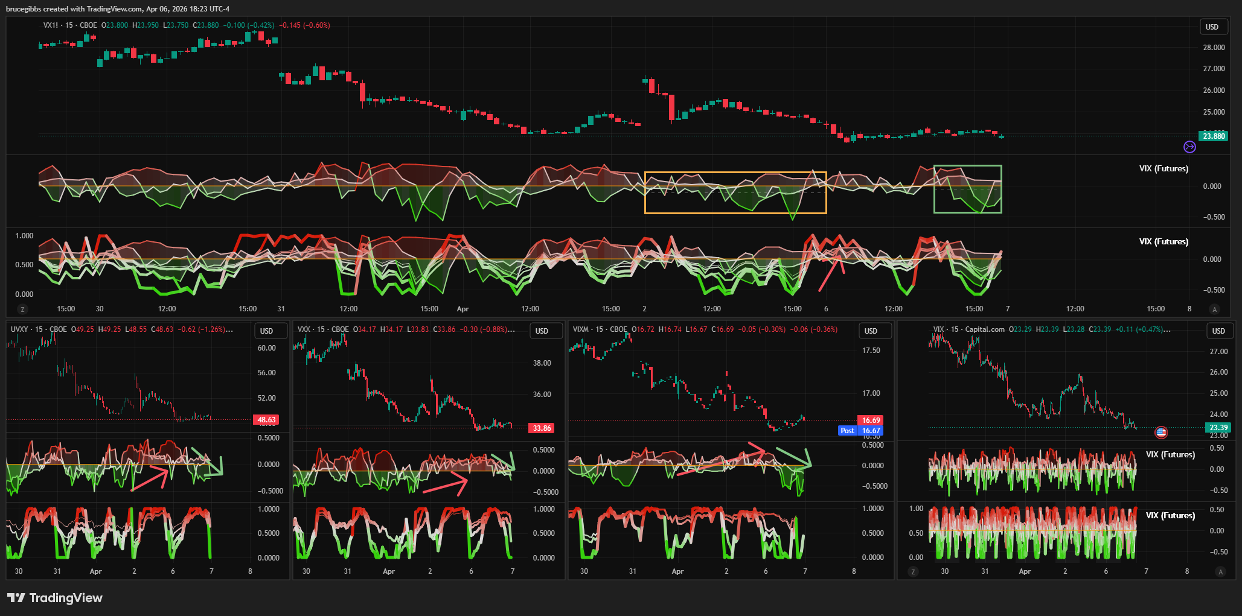Open USD currency selector on VIX Capital.com chart
Image resolution: width=1242 pixels, height=616 pixels.
[x=1218, y=331]
